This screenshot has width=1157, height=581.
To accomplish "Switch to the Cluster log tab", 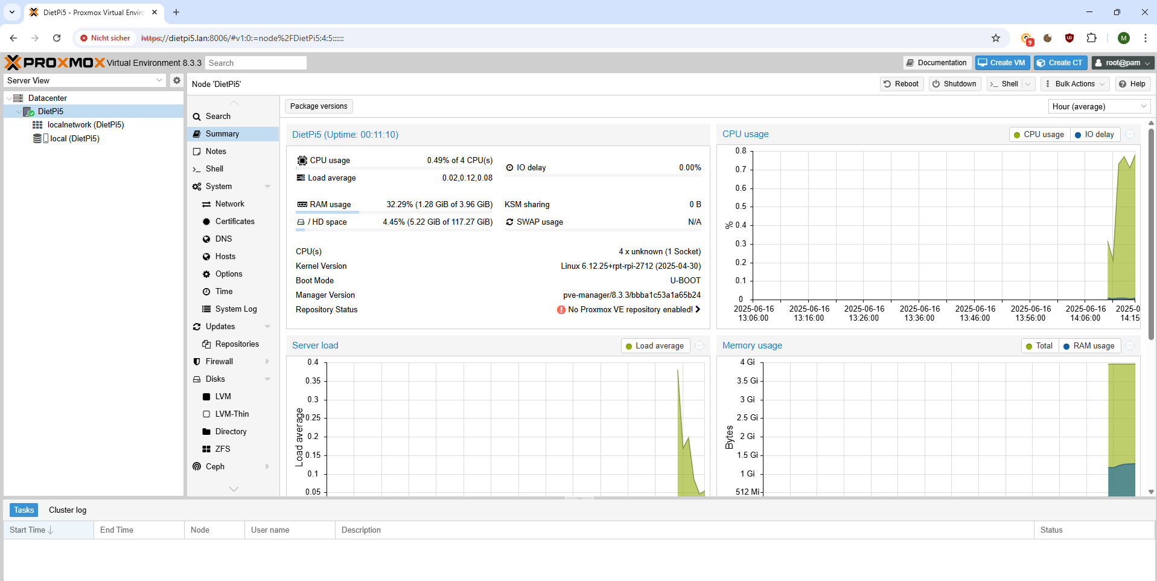I will click(x=68, y=510).
